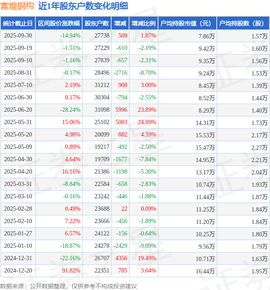
Task: Click the -28.24% price change value
Action: (x=70, y=110)
